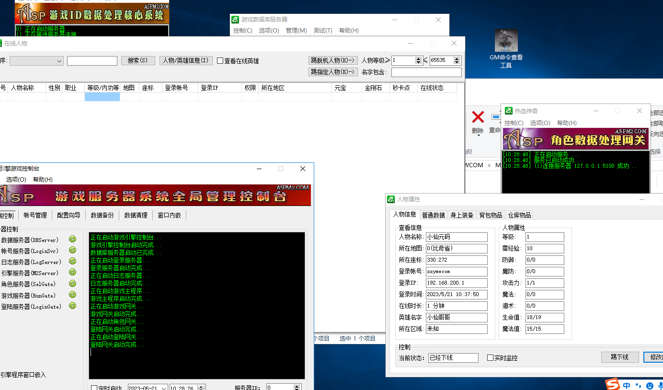Open the 2023-05-21 date dropdown
The height and width of the screenshot is (390, 663).
tap(163, 388)
